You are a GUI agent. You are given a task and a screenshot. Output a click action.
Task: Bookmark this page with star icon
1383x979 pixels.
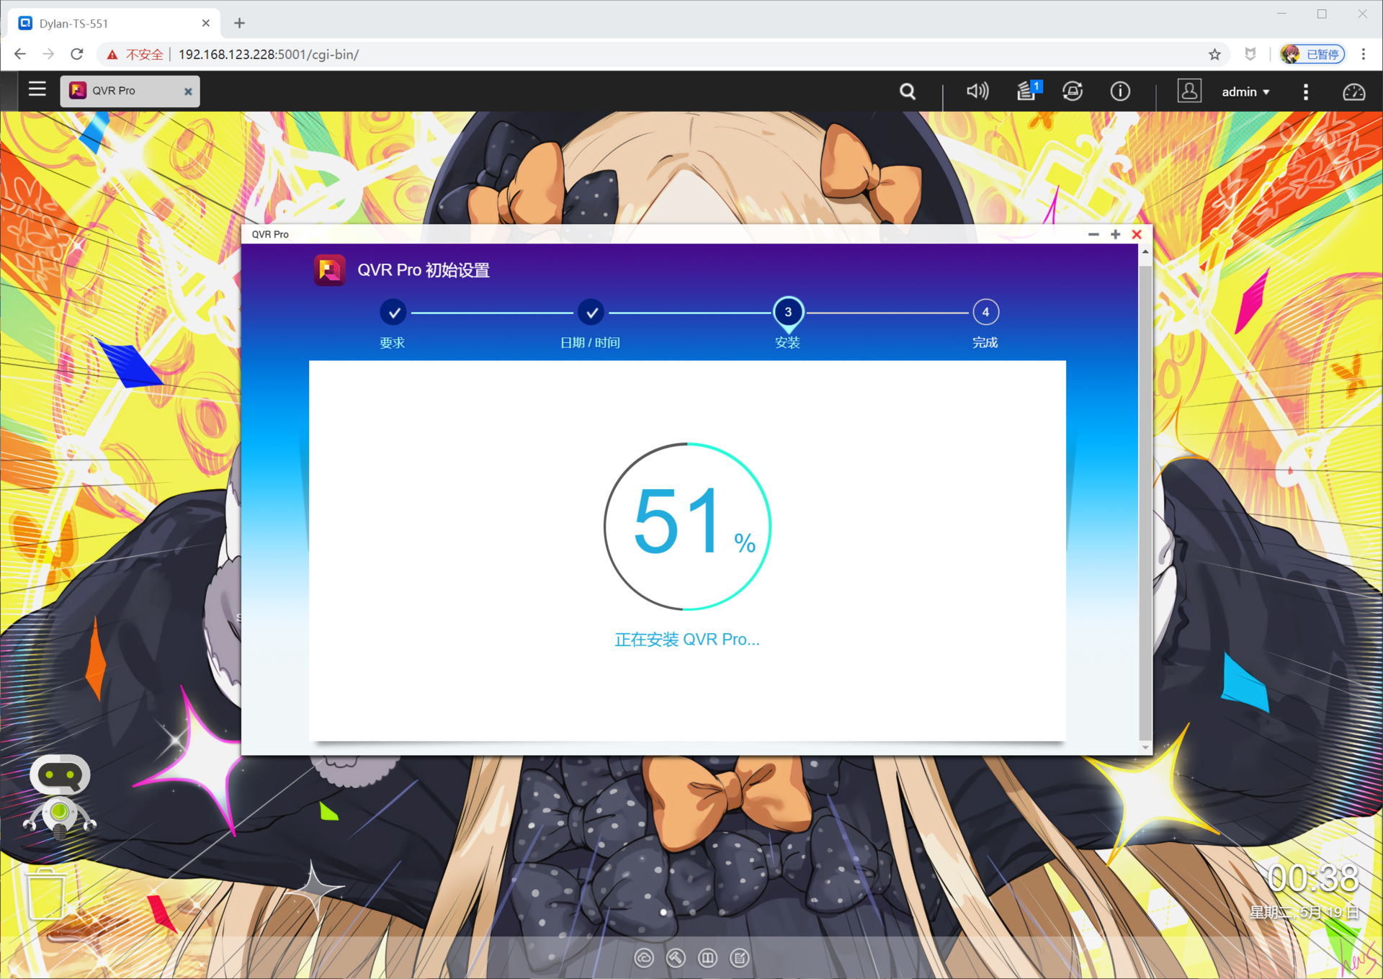(x=1214, y=54)
